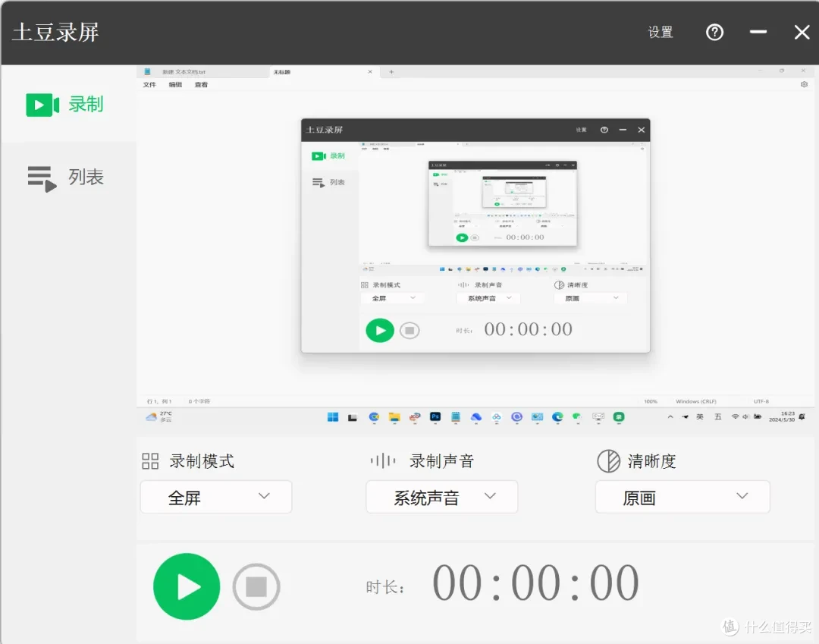Screen dimensions: 819x644
Task: Open WeChat on the previewed taskbar
Action: coord(577,416)
